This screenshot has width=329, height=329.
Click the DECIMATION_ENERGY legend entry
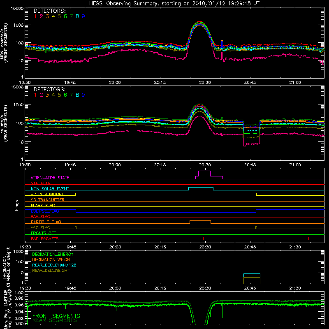tap(53, 254)
